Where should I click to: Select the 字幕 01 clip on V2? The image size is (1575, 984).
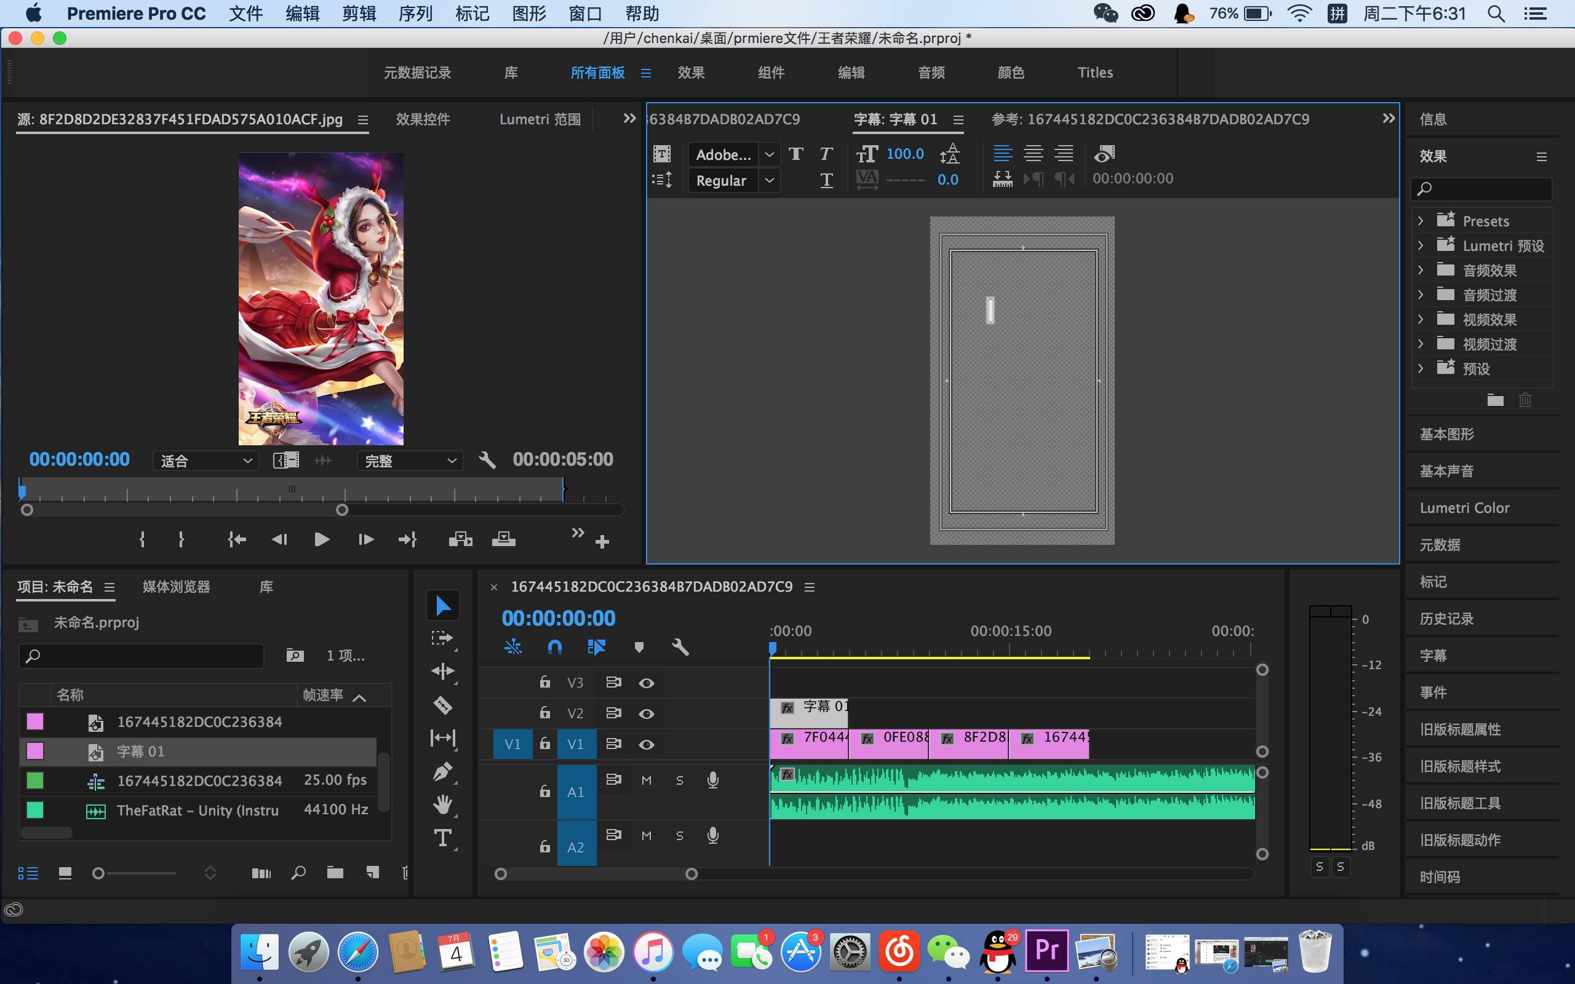(x=809, y=713)
